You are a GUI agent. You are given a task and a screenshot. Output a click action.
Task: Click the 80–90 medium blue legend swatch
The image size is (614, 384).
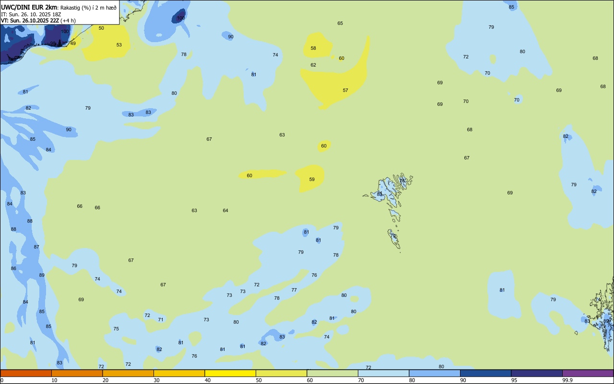[435, 373]
